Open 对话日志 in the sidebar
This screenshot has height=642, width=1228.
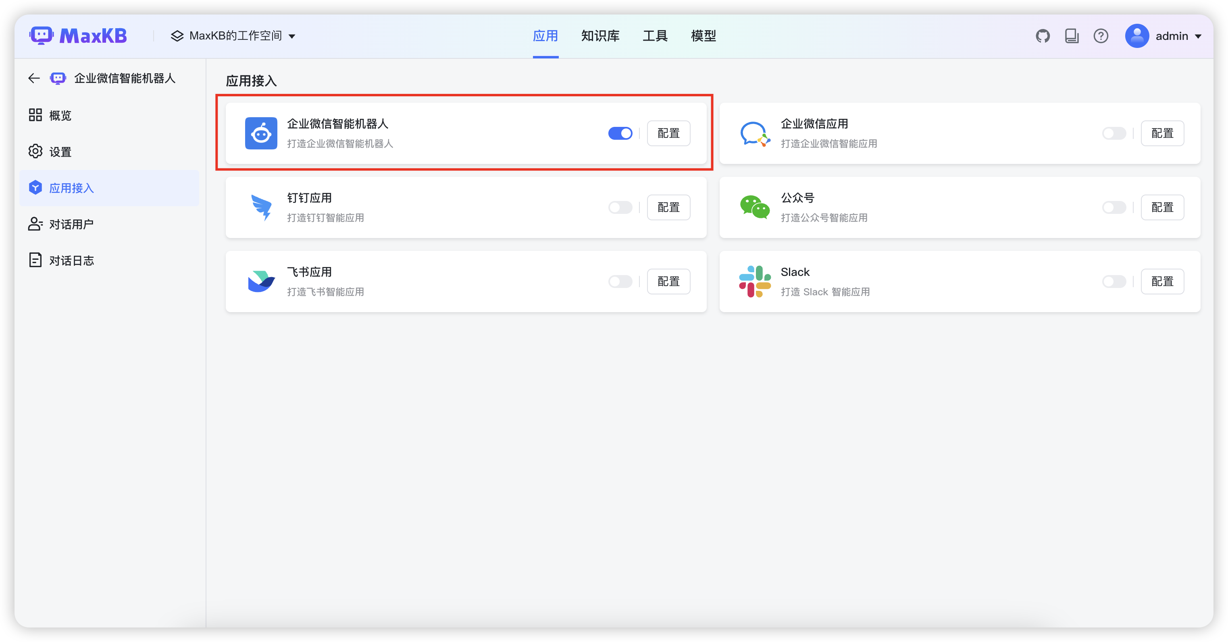71,261
